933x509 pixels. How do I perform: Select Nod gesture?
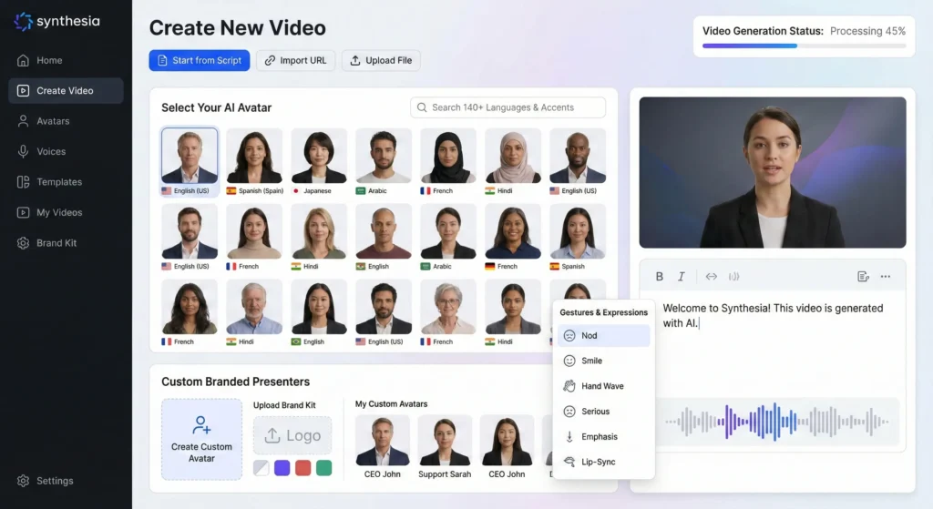603,335
